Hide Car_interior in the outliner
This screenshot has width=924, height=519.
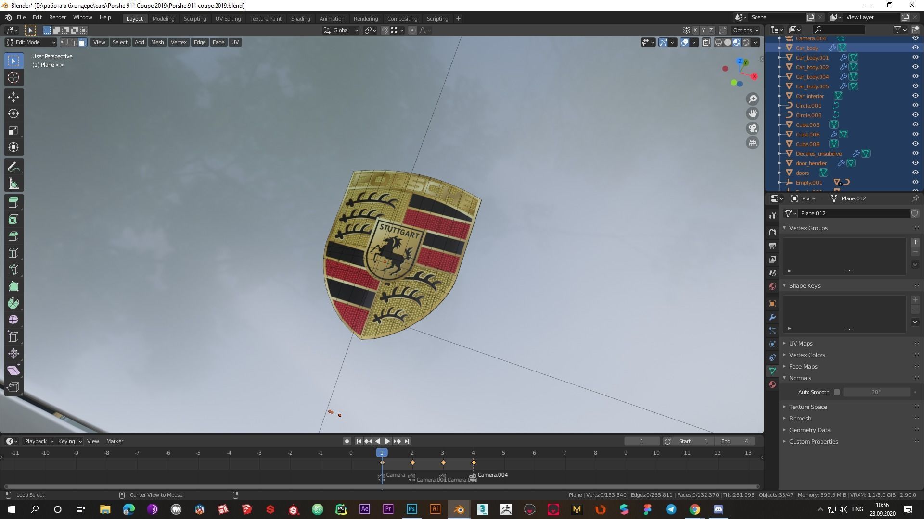(x=915, y=96)
